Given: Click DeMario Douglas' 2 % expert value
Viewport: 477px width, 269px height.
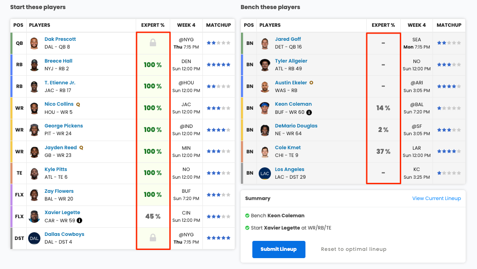Looking at the screenshot, I should [384, 130].
